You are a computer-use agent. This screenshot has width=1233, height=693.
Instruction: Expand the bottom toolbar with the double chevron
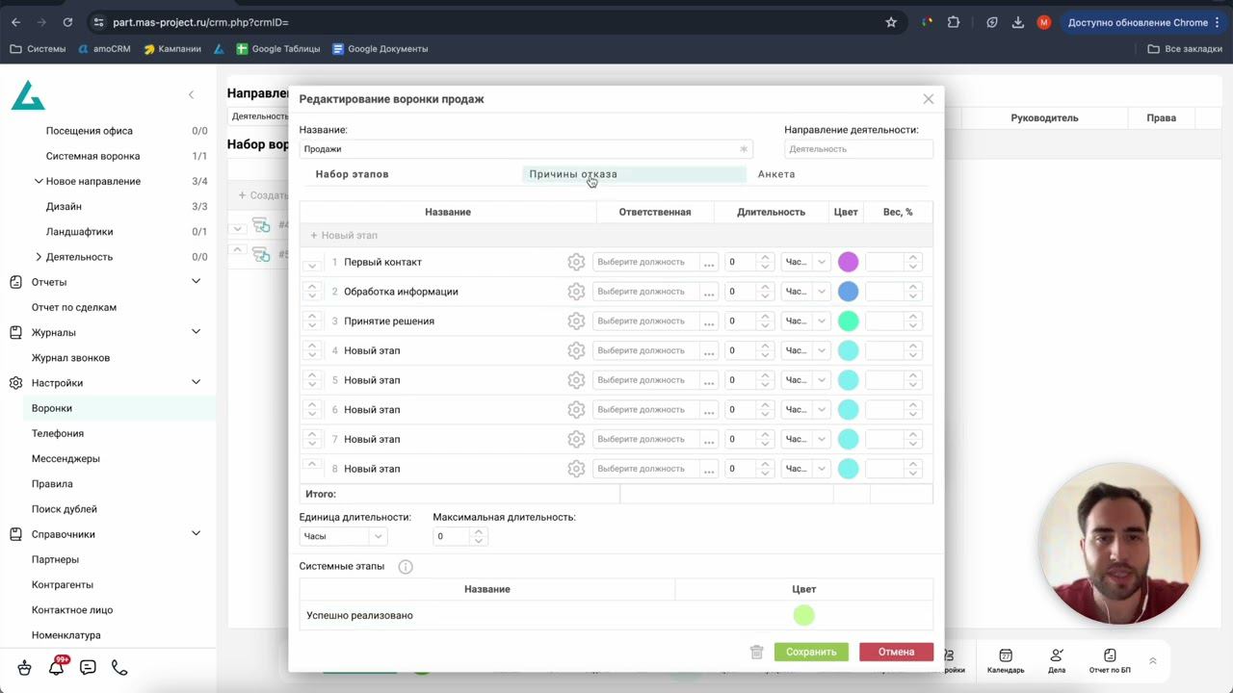click(1152, 661)
